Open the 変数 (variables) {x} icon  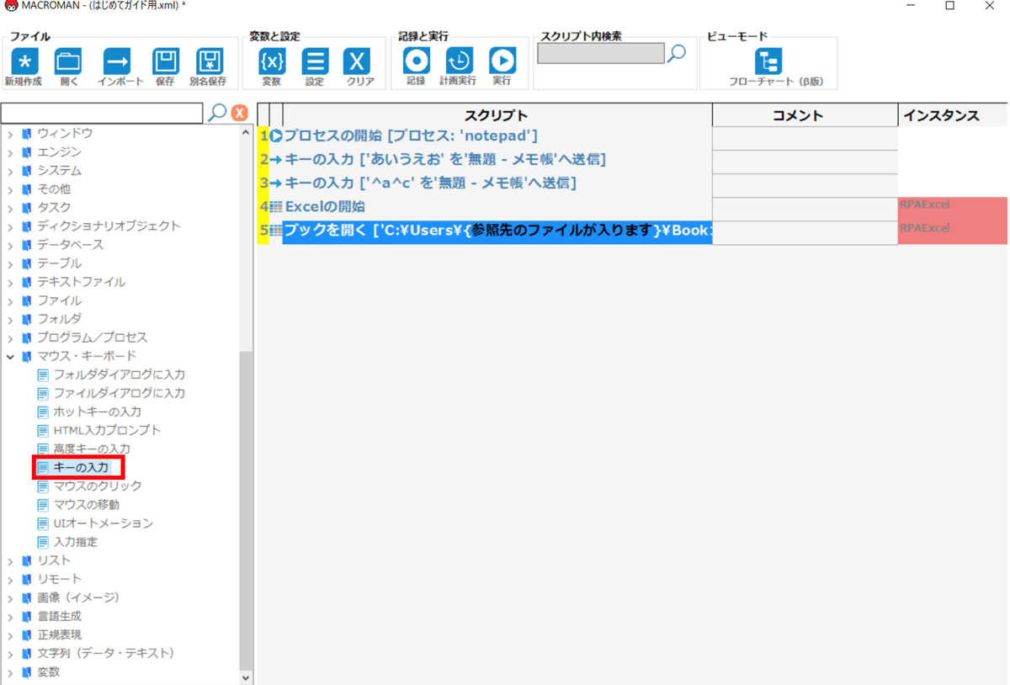click(272, 61)
